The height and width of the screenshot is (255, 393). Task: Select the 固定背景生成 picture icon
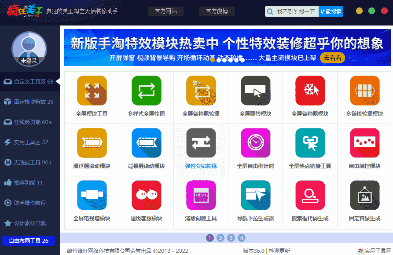click(365, 195)
